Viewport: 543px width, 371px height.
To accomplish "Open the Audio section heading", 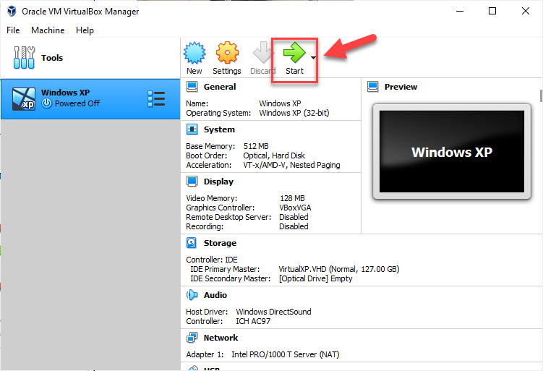I will 215,295.
